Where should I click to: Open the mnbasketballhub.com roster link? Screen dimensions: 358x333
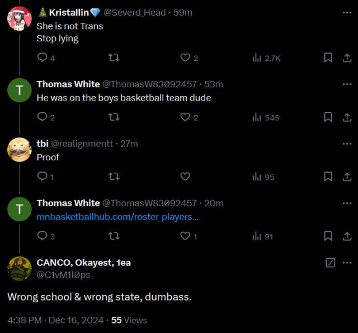(117, 217)
